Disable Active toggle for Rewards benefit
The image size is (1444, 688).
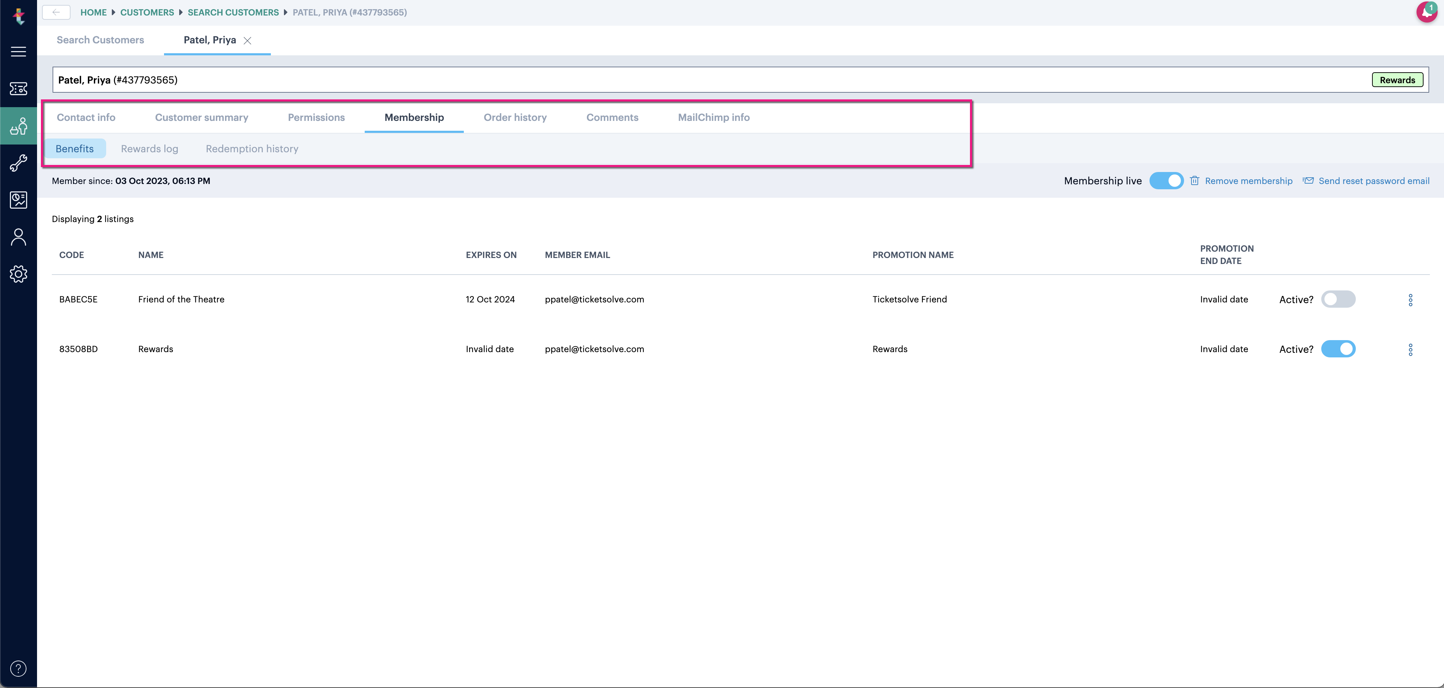click(x=1338, y=349)
